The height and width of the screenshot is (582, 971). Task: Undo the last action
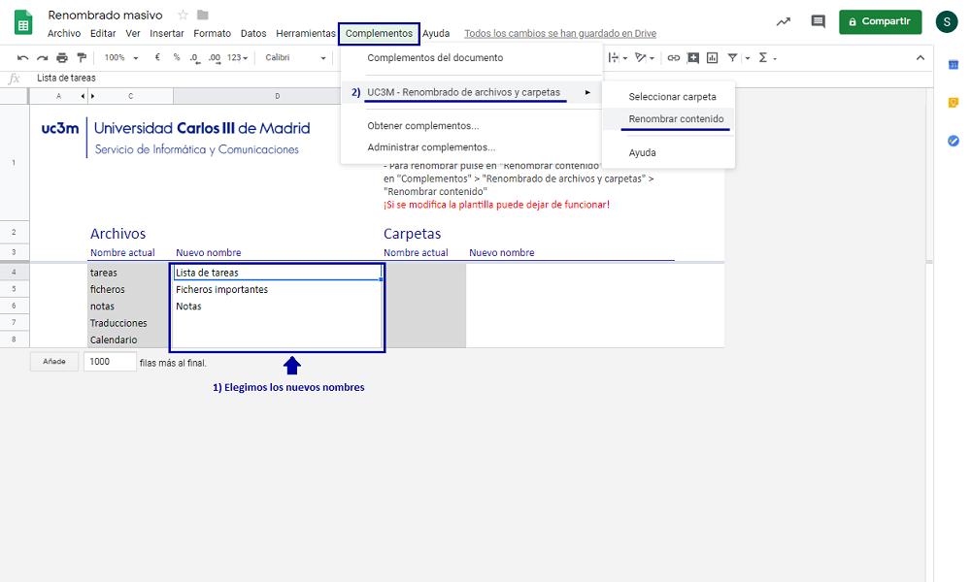[23, 57]
